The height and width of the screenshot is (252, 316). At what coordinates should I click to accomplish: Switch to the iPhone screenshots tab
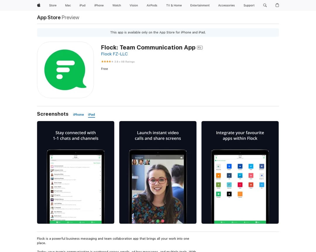coord(78,115)
